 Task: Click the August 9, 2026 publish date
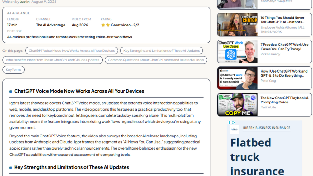pos(44,2)
